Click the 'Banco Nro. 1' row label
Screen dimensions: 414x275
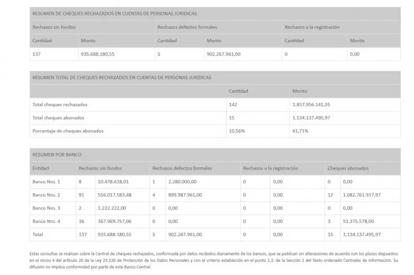[x=46, y=182]
